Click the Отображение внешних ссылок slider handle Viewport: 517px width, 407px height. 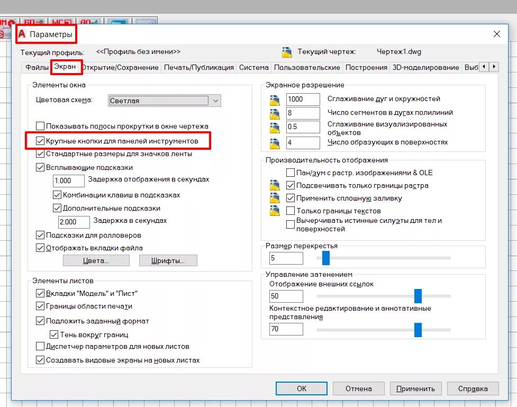tap(418, 296)
